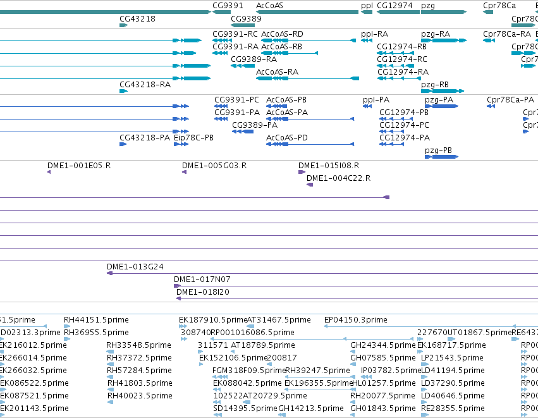The image size is (538, 418).
Task: Click EST EK168717.5prime label
Action: click(451, 345)
